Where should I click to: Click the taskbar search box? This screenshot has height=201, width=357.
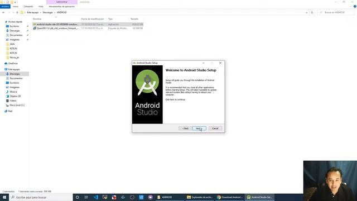[41, 197]
